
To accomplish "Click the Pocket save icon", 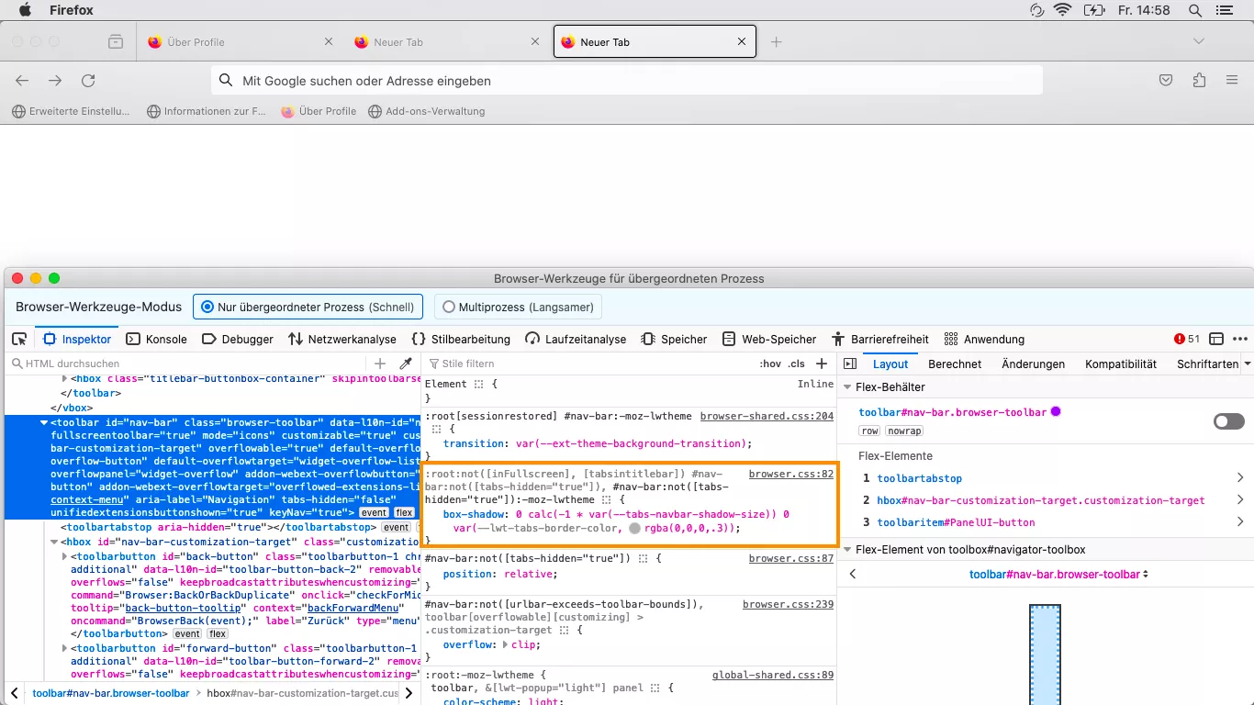I will click(1166, 81).
